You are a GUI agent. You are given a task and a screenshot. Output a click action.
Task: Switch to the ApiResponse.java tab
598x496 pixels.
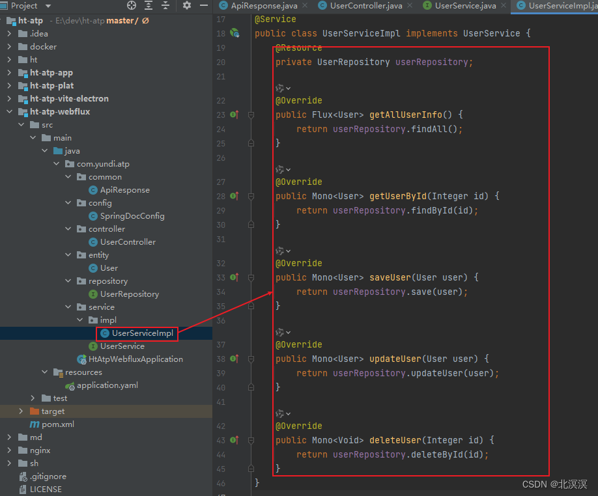(x=264, y=6)
